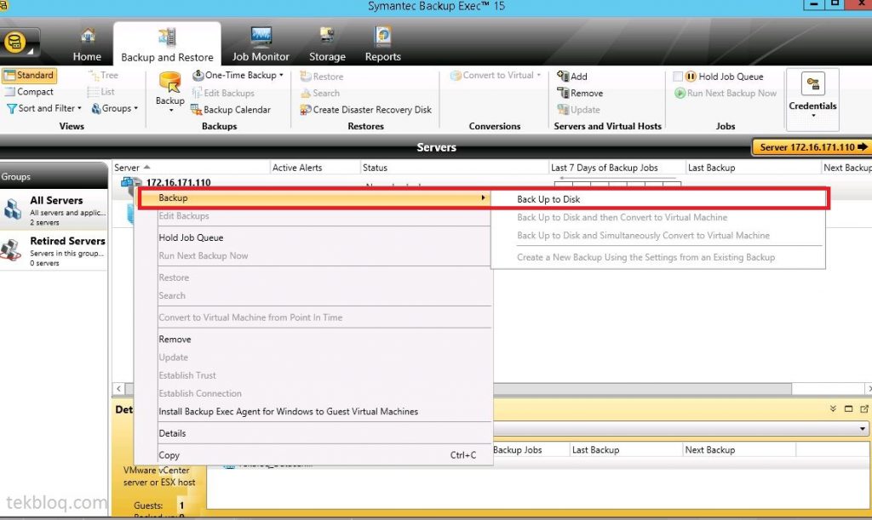
Task: Open the Backup Calendar
Action: click(231, 110)
